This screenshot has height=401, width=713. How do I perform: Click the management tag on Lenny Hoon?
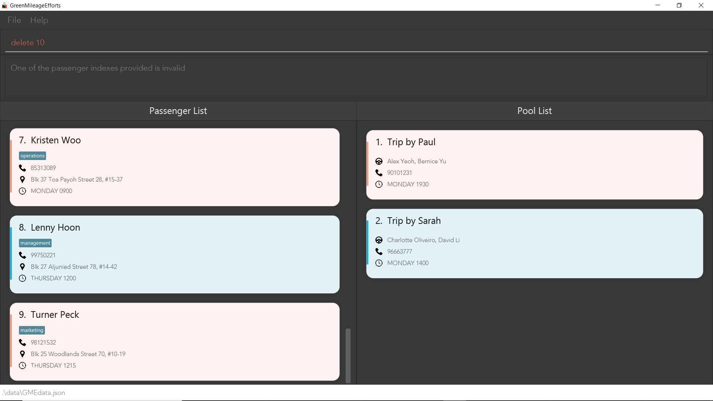point(35,243)
